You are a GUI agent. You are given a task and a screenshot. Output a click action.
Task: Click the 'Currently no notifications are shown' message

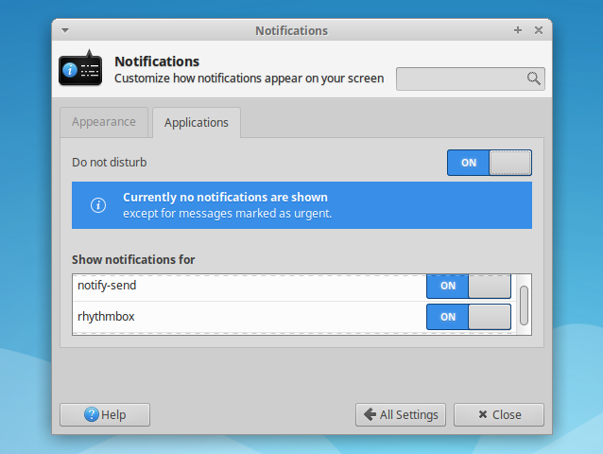[225, 198]
